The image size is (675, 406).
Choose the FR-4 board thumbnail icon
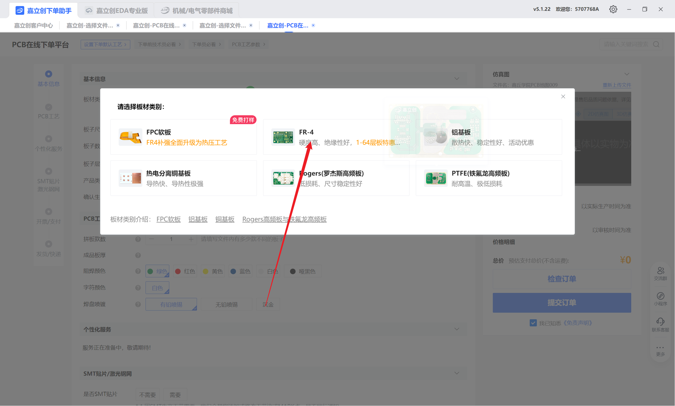(283, 137)
